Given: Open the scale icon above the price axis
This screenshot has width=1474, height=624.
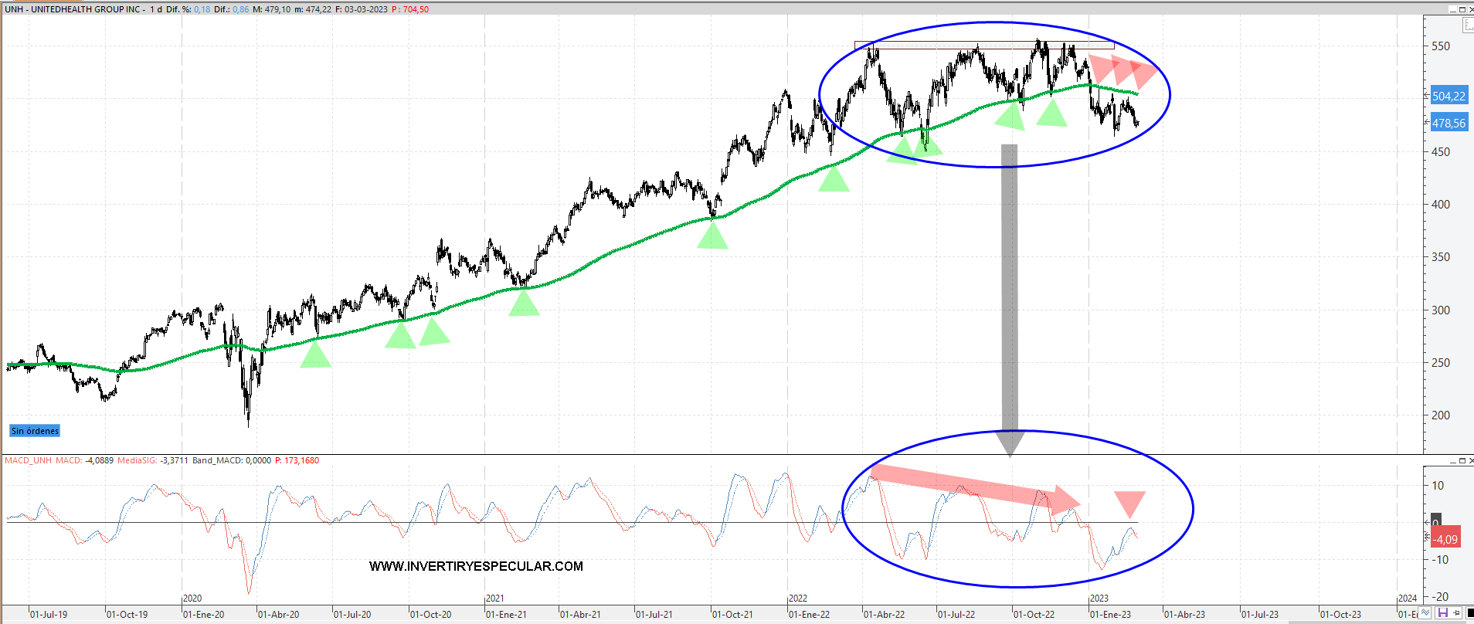Looking at the screenshot, I should point(1468,25).
